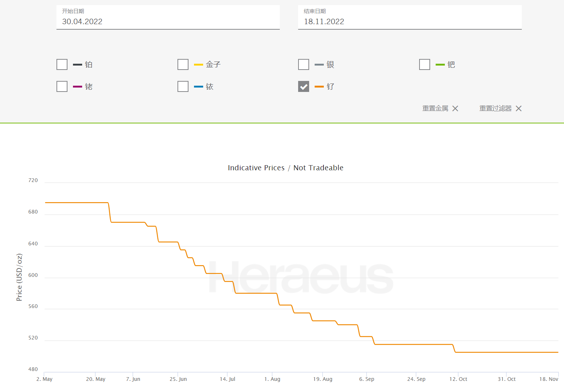Click the 600 y-axis label
The width and height of the screenshot is (564, 386).
click(33, 275)
